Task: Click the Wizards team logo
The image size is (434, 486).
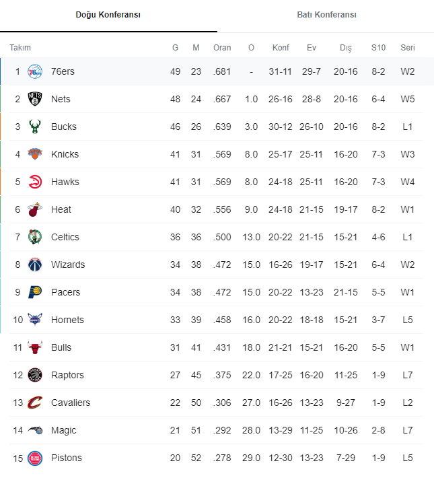Action: click(35, 265)
